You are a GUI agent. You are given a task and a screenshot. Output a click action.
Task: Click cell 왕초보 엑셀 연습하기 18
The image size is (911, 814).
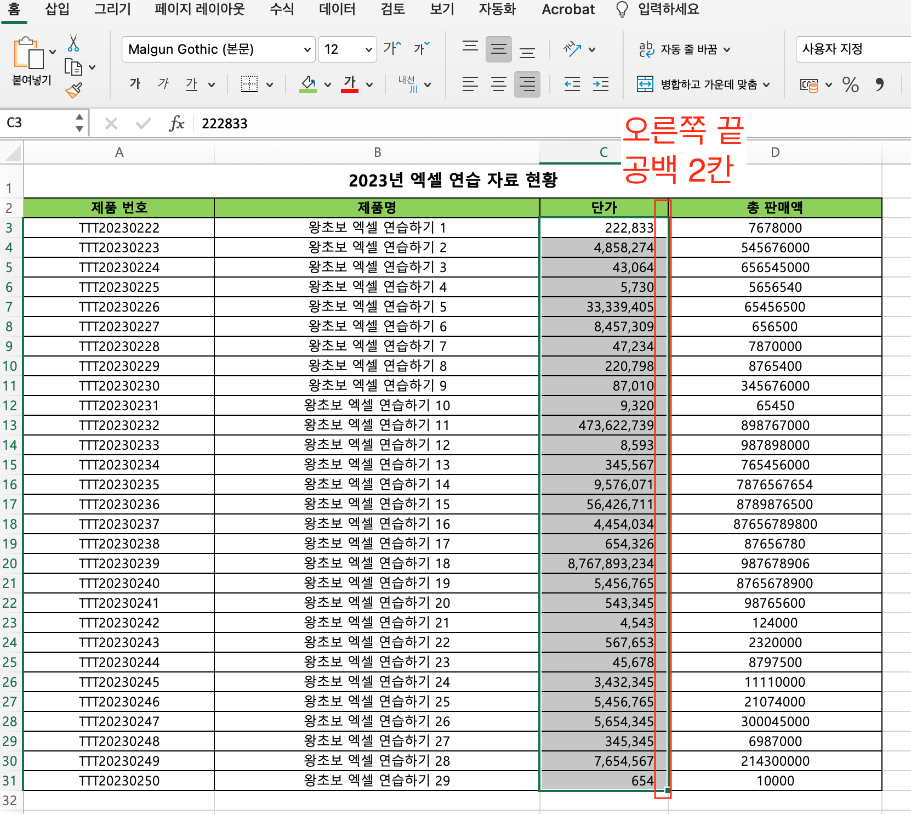[377, 563]
